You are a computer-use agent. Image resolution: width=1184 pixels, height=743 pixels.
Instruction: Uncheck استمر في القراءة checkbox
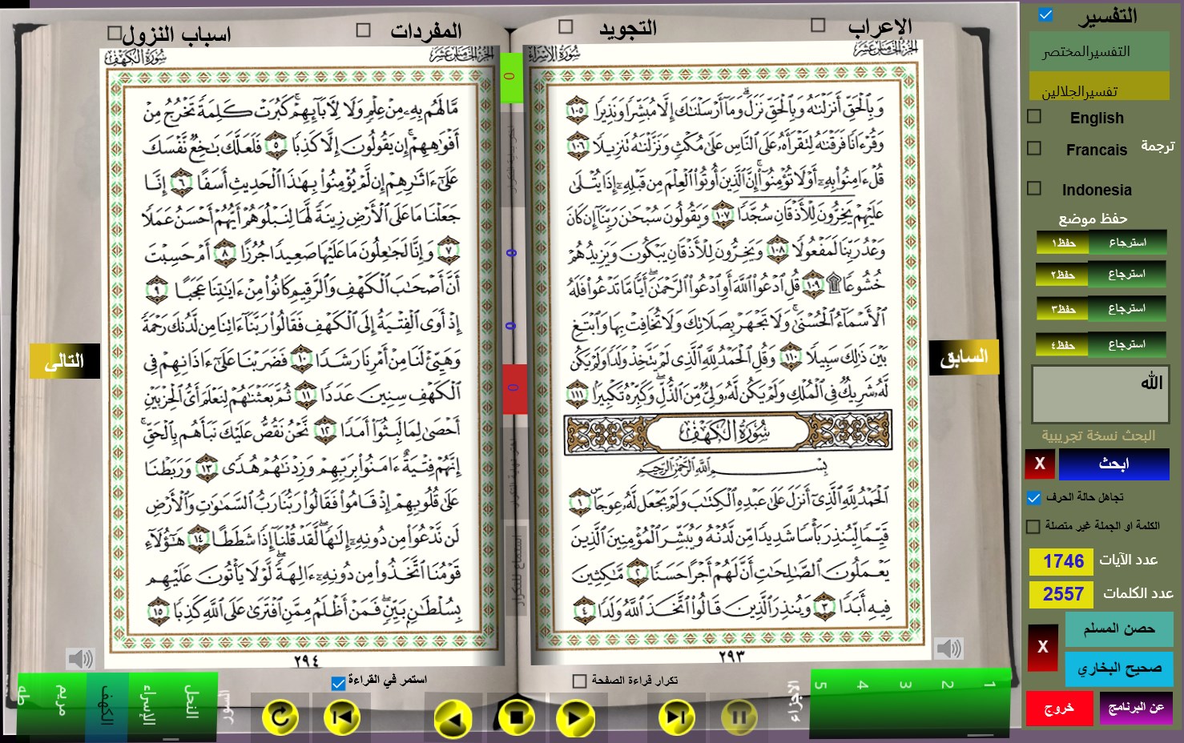point(338,683)
